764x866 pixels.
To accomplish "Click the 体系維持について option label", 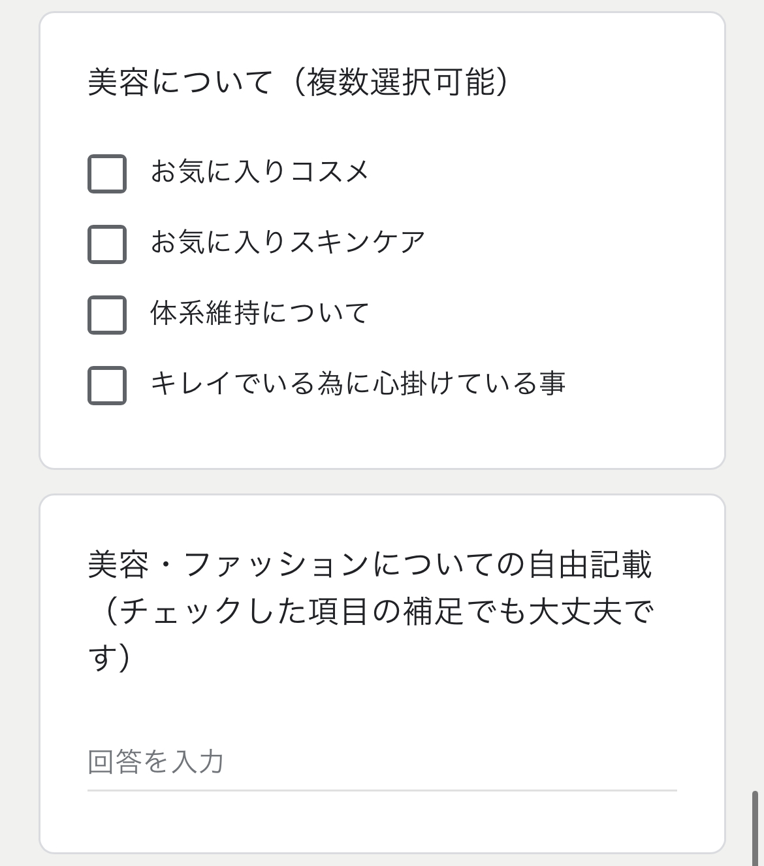I will coord(260,314).
